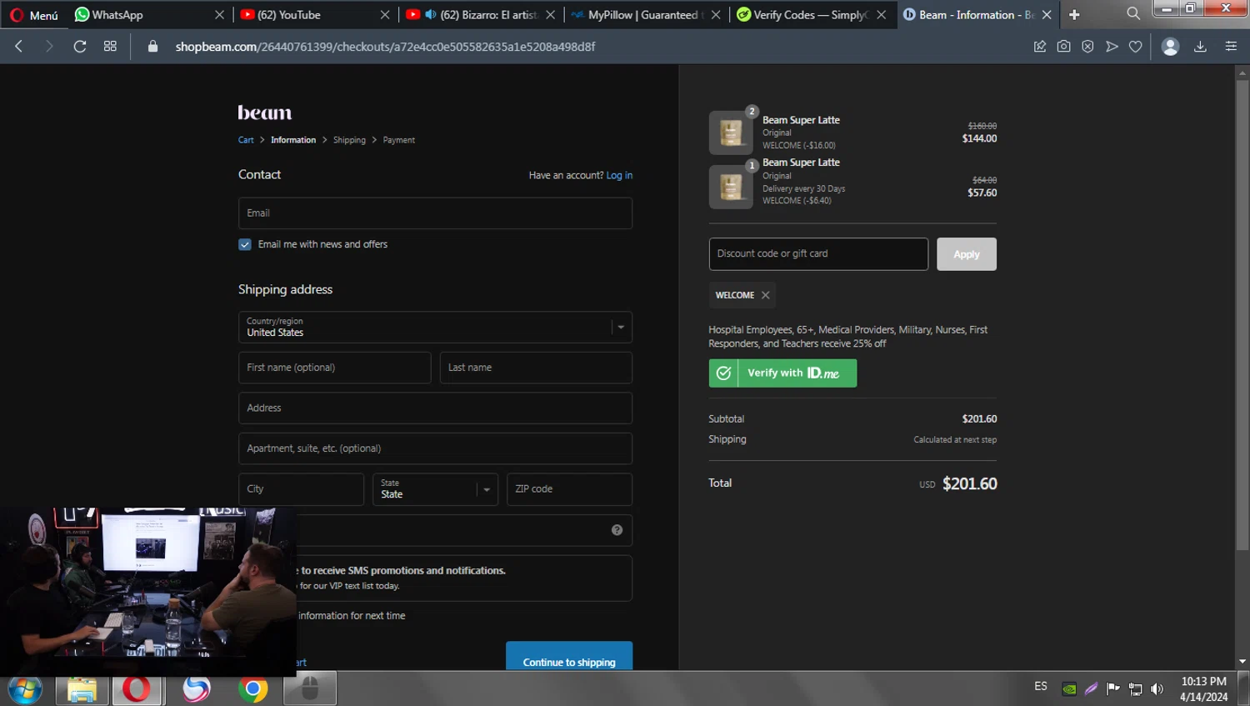Click the mouse application taskbar icon
The image size is (1250, 706).
[310, 689]
